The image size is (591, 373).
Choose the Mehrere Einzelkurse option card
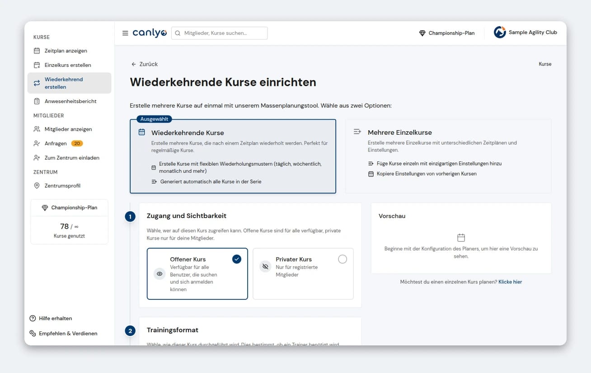448,156
